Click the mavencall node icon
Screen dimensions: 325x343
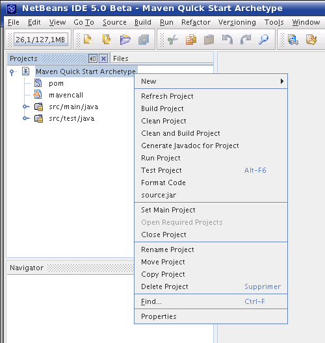[38, 95]
